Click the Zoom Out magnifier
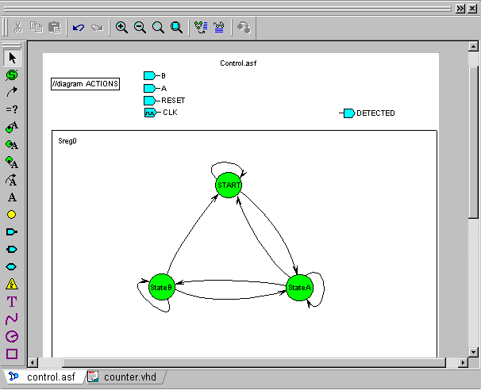481x390 pixels. point(140,27)
